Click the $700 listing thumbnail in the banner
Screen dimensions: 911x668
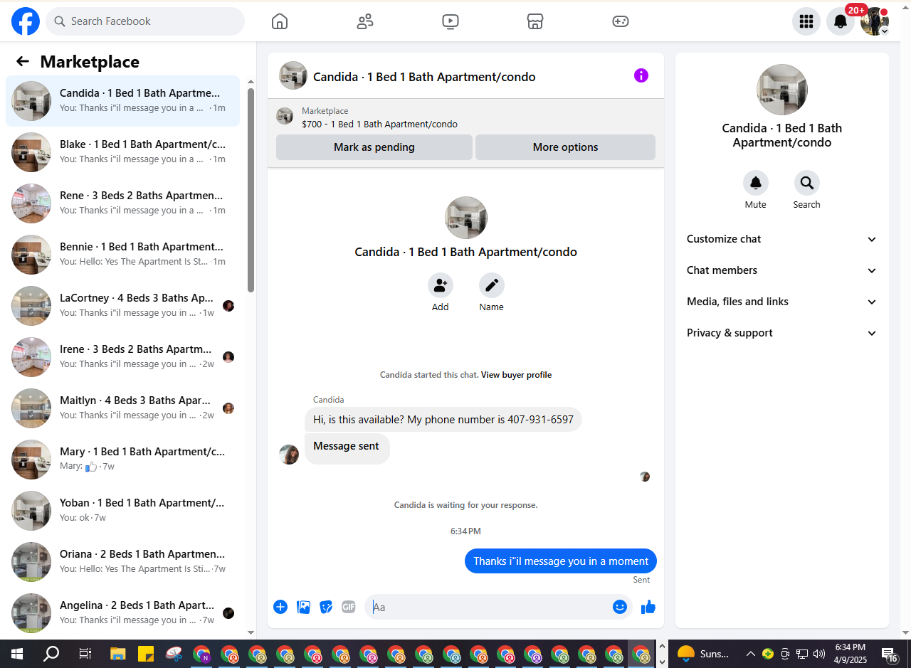pyautogui.click(x=285, y=116)
